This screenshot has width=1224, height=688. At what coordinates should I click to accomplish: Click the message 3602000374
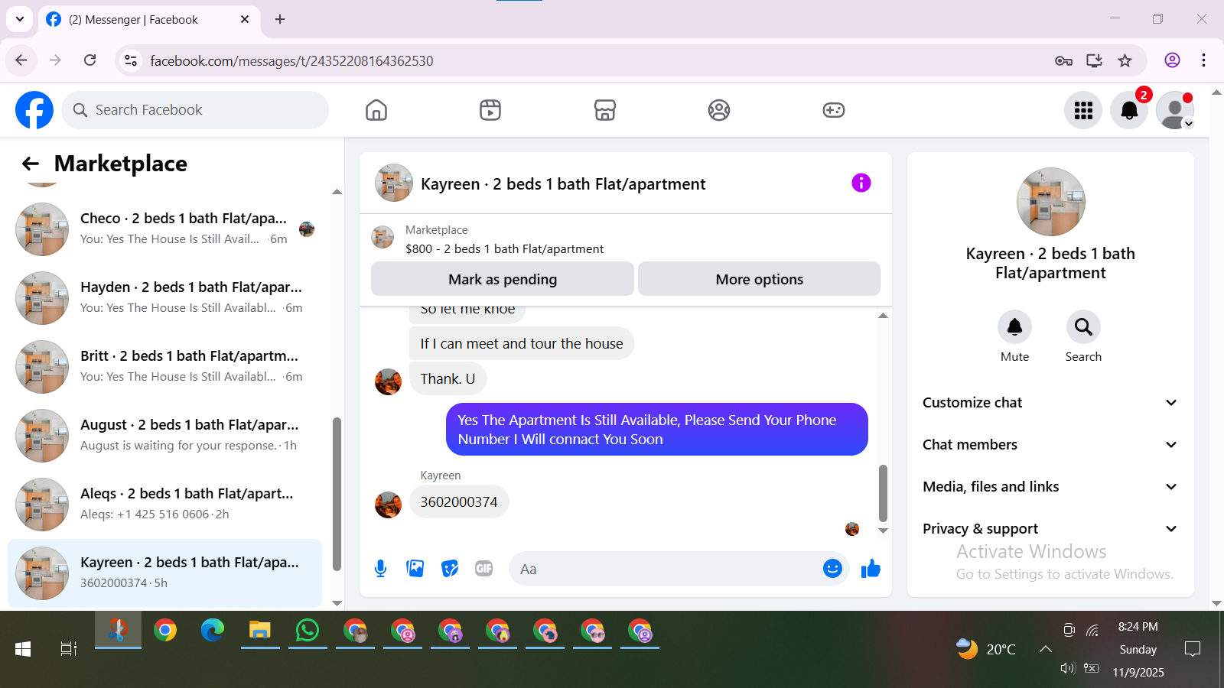coord(459,501)
